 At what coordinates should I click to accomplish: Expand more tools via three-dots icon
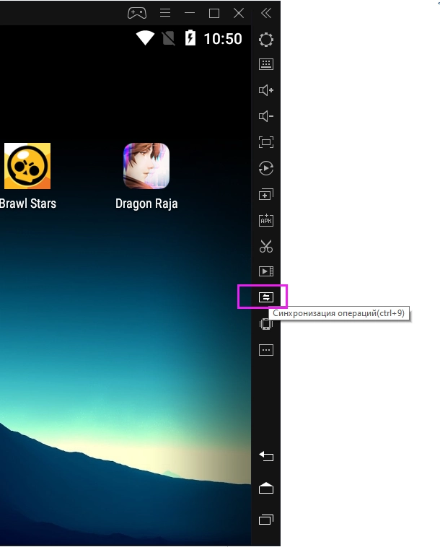coord(266,350)
